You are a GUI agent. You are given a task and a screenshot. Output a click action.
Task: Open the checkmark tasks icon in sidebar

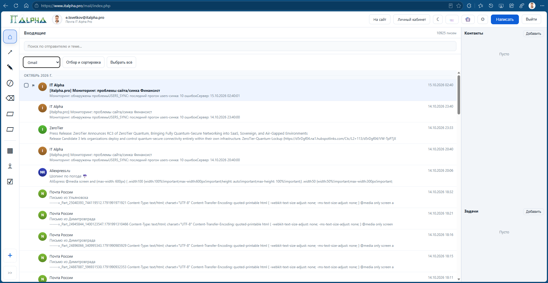[x=10, y=182]
